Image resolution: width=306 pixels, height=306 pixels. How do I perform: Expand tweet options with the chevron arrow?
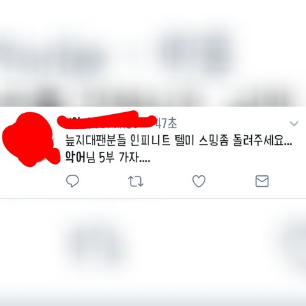[294, 124]
